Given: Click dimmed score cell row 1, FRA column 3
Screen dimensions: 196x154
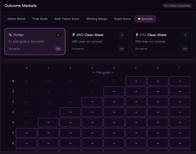Looking at the screenshot, I should (x=92, y=92).
